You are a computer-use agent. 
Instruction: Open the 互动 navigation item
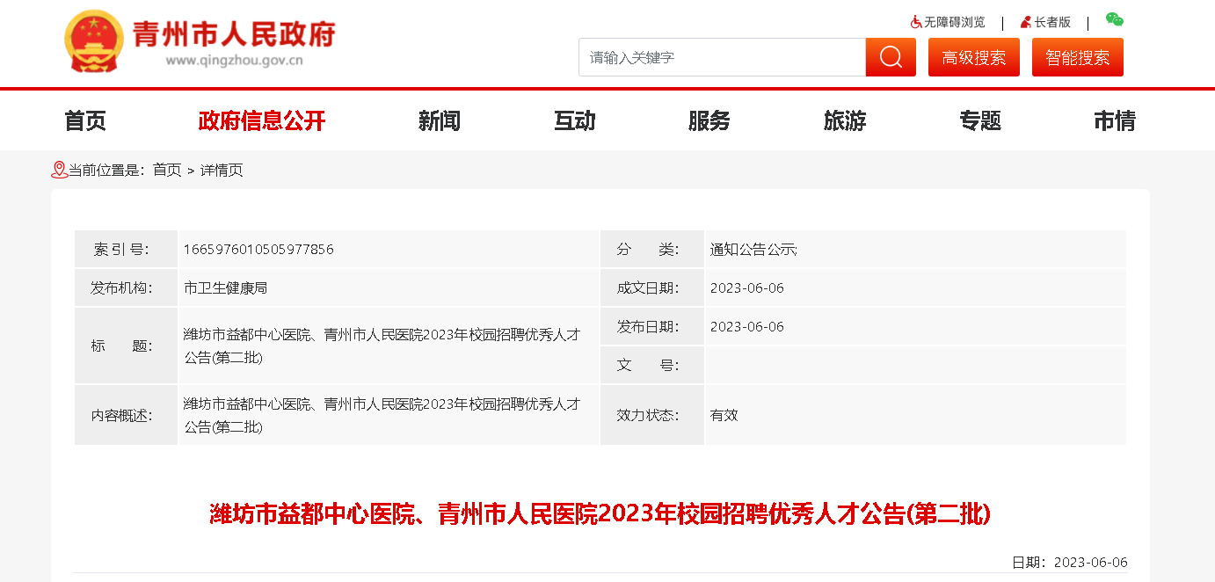(575, 120)
